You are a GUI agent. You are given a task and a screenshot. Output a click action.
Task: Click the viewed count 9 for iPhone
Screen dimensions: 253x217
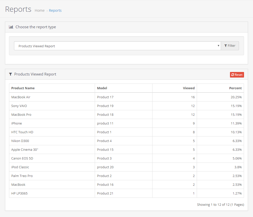pyautogui.click(x=194, y=123)
